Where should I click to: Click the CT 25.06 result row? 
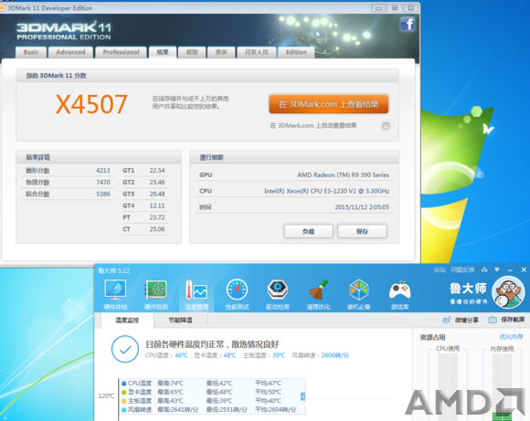[x=144, y=229]
